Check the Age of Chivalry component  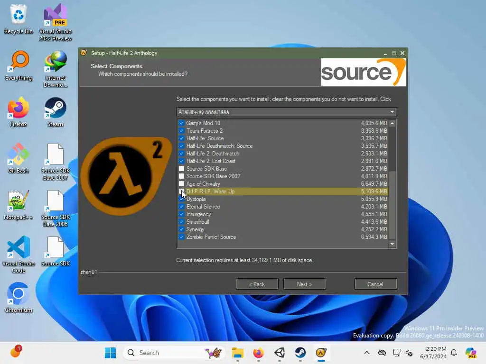[x=182, y=184]
